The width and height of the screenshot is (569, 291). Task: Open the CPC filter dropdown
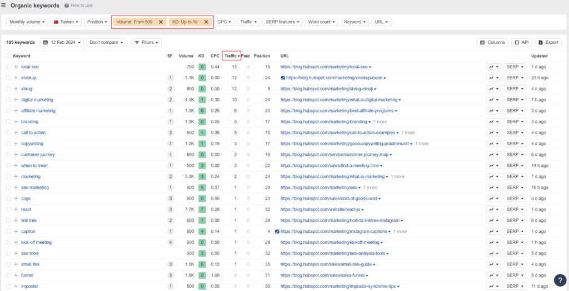[224, 22]
